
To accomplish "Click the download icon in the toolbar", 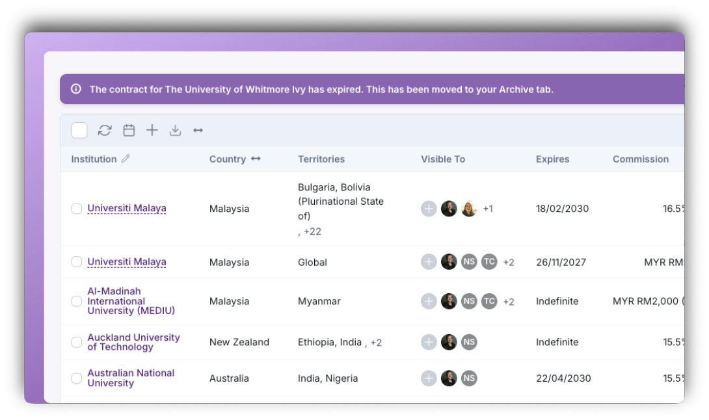I will point(175,130).
